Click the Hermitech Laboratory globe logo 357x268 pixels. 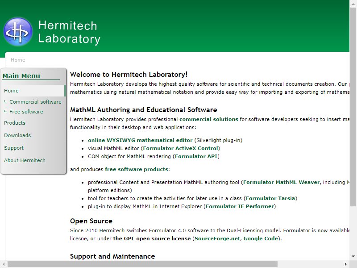(18, 32)
